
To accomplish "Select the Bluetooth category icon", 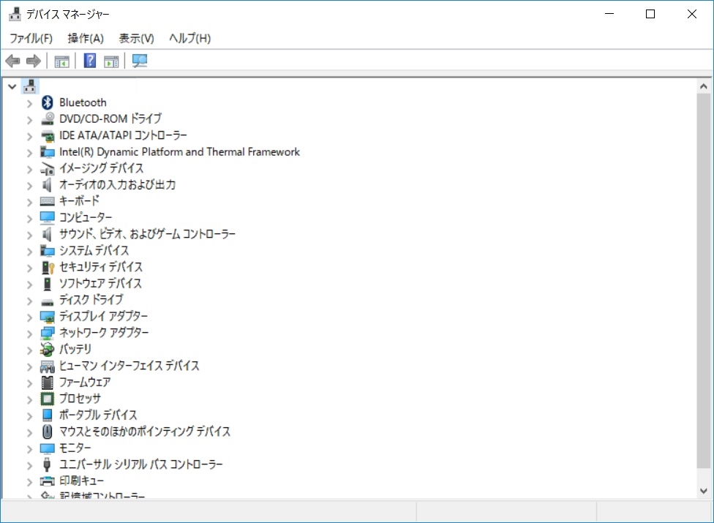I will [x=48, y=102].
